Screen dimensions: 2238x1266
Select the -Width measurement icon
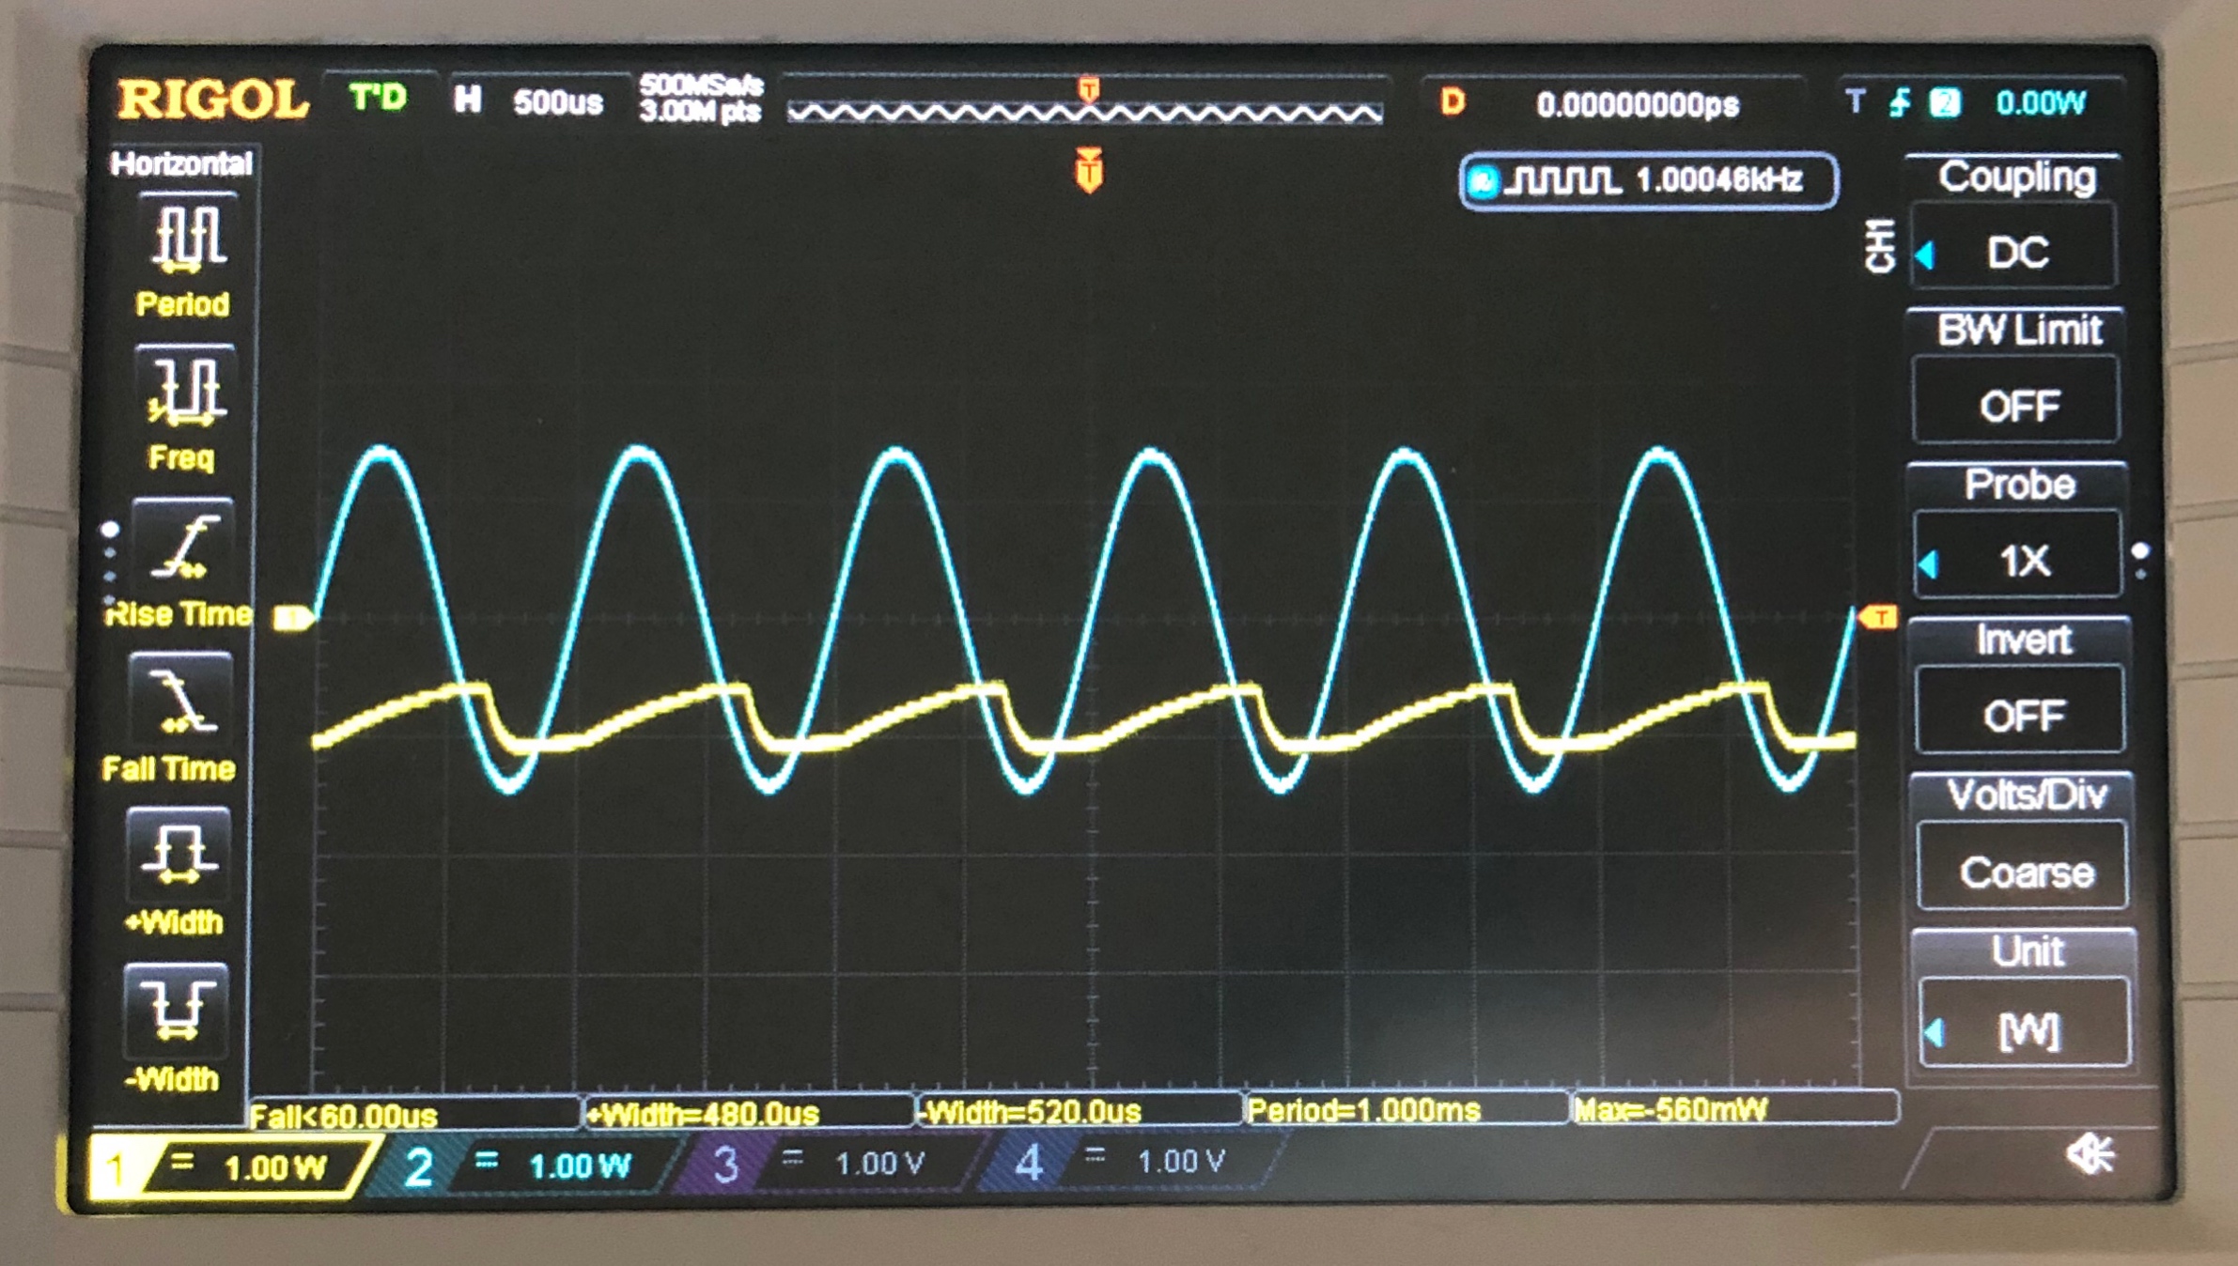(x=176, y=1010)
